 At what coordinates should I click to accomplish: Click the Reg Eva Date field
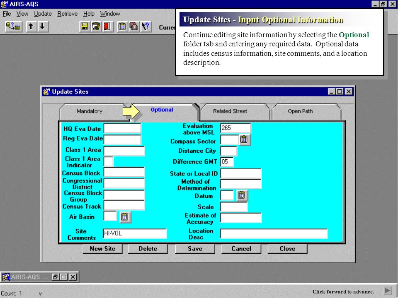tap(122, 139)
